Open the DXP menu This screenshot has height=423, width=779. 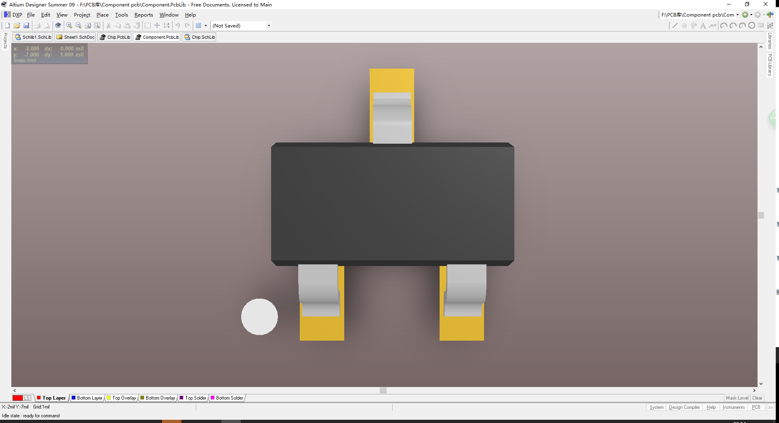pos(13,15)
